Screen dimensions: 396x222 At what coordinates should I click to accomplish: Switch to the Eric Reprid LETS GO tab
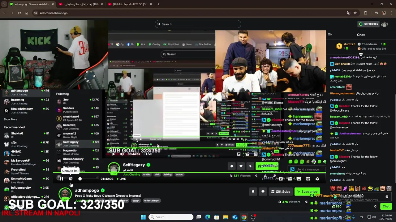click(x=130, y=4)
